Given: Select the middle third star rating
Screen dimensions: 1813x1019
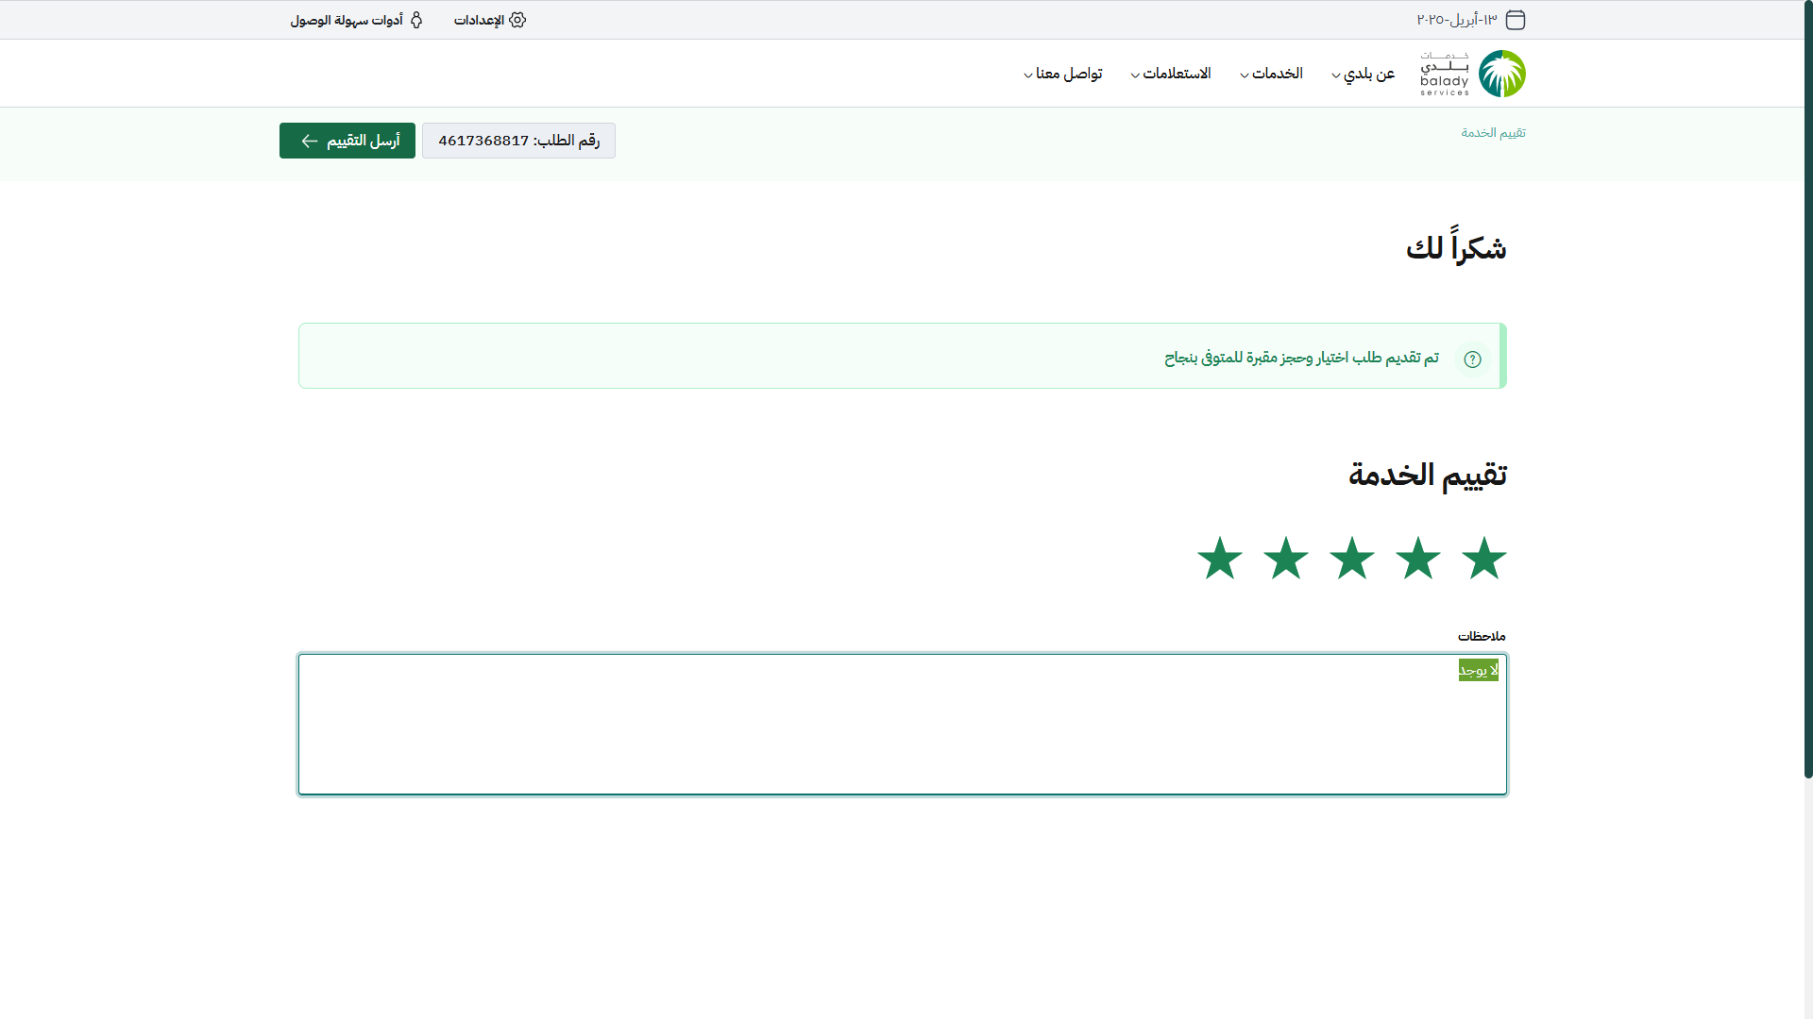Looking at the screenshot, I should click(x=1351, y=558).
